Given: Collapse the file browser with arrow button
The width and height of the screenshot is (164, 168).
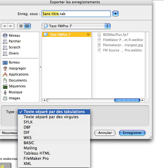Looking at the screenshot, I should [x=115, y=14].
